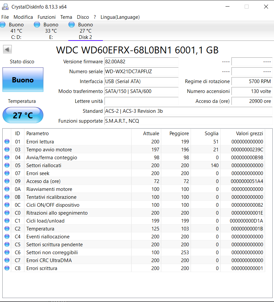Click the empty Lettere unità field
Screen dimensions: 274x302
pyautogui.click(x=141, y=101)
